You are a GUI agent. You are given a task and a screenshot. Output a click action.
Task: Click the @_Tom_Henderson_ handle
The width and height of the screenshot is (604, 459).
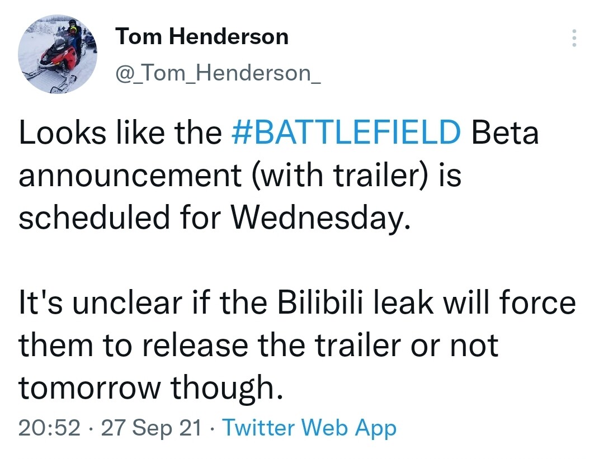pos(218,73)
